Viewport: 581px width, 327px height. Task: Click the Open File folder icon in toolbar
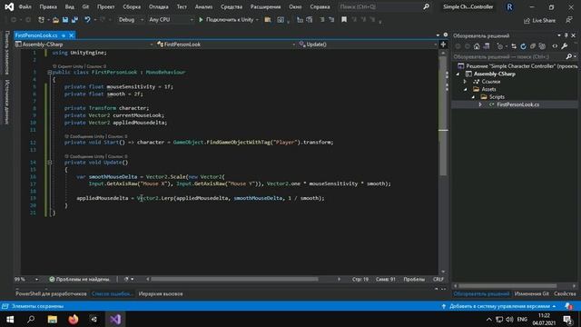(x=55, y=20)
